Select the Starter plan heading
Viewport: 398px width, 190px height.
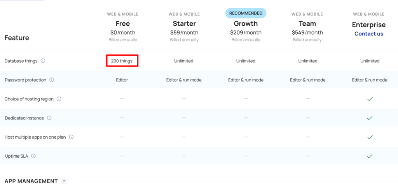click(x=184, y=24)
